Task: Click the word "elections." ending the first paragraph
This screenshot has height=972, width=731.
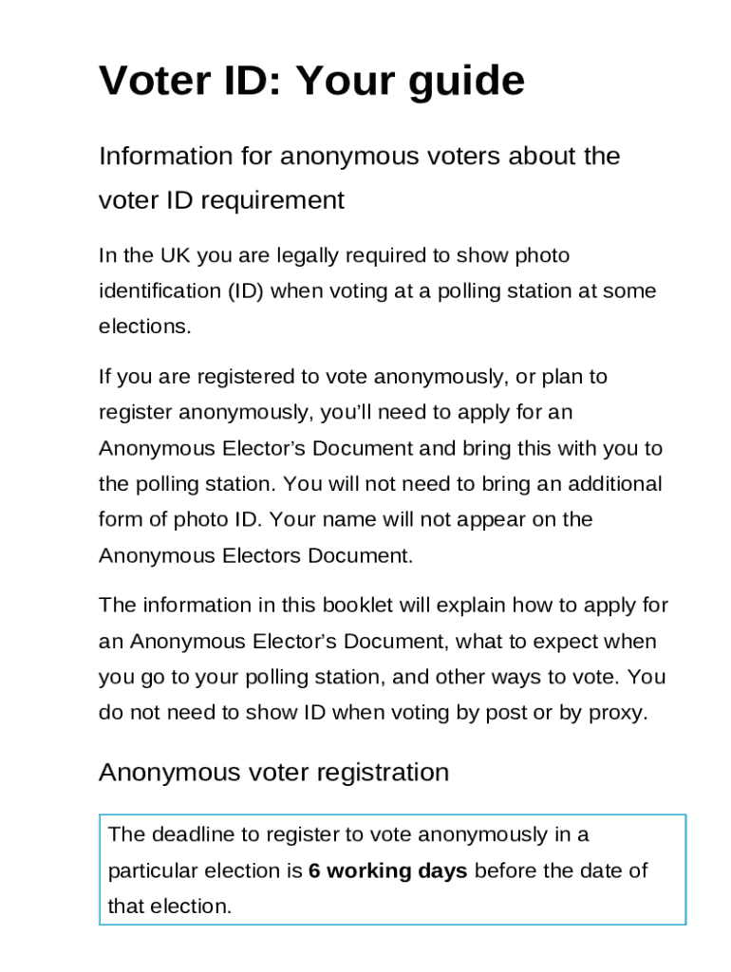Action: click(145, 327)
